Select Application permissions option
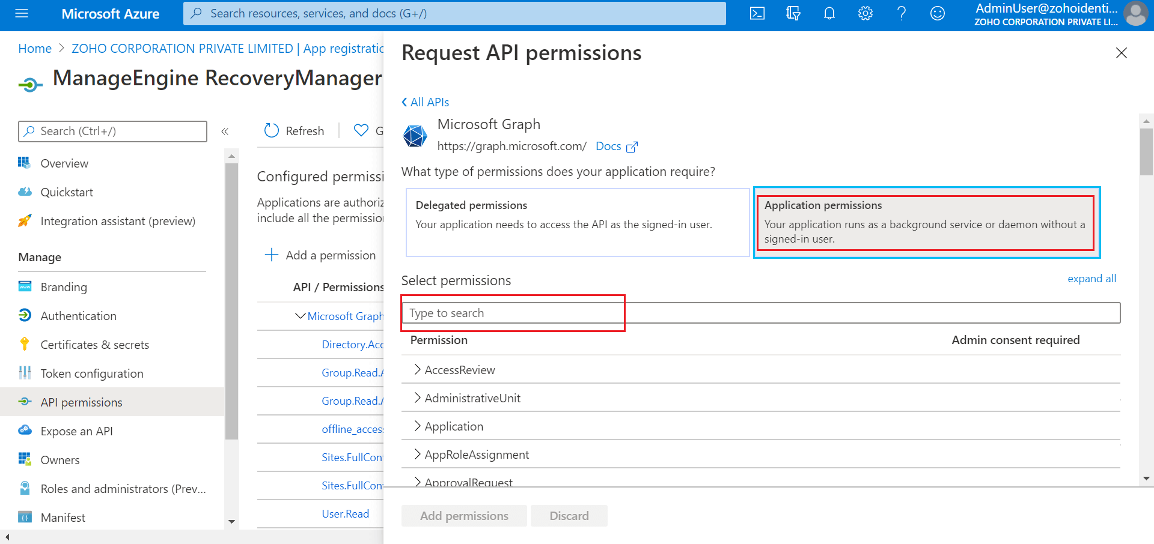Screen dimensions: 1154x544 [926, 222]
